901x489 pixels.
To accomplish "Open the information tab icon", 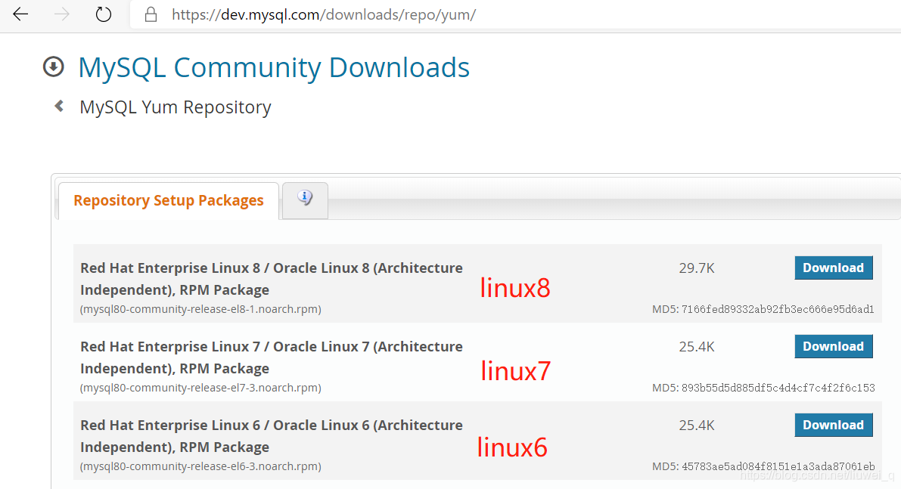I will (305, 199).
